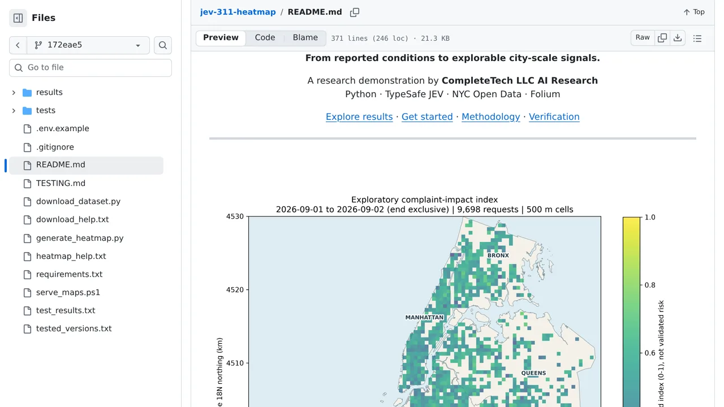Click the .gitignore file icon
The image size is (724, 407).
pos(27,147)
